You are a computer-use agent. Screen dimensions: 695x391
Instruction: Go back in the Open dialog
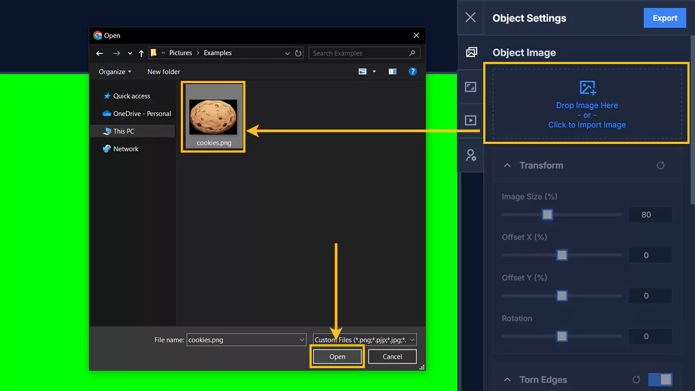point(99,53)
